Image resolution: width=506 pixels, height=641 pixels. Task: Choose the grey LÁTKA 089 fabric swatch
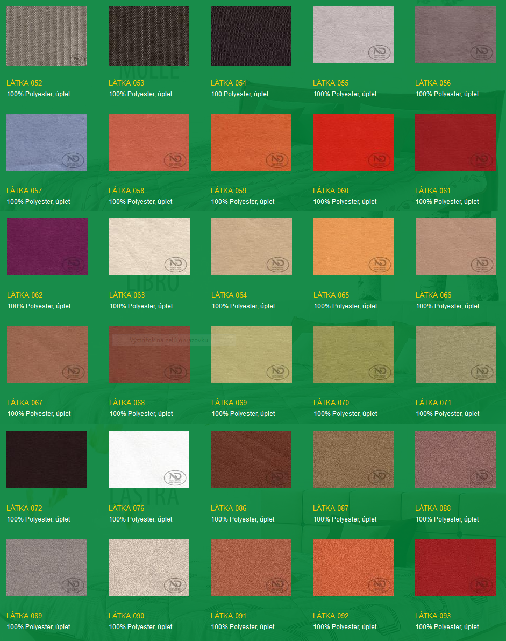click(47, 567)
